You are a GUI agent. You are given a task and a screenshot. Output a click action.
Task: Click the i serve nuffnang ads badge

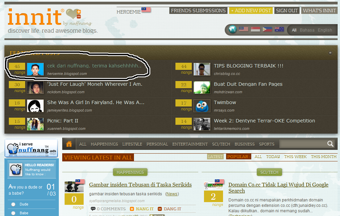31,148
